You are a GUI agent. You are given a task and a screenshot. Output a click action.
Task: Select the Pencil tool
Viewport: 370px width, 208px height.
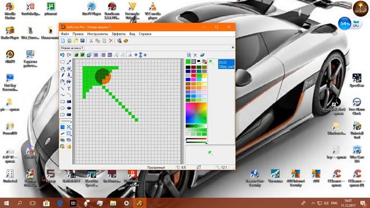62,75
